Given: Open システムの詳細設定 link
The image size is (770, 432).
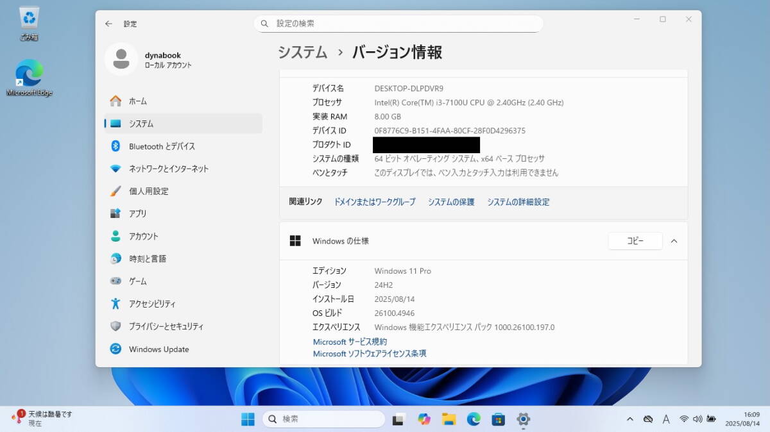Looking at the screenshot, I should (x=518, y=202).
